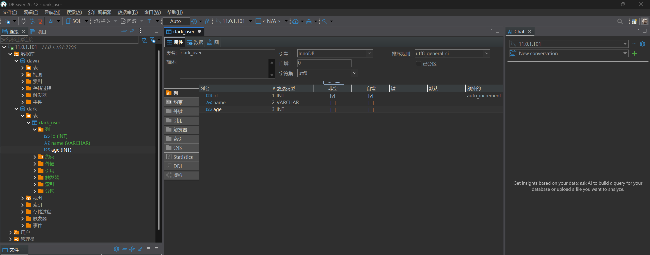Click the new database connection plug icon
Image resolution: width=650 pixels, height=255 pixels.
[x=7, y=21]
